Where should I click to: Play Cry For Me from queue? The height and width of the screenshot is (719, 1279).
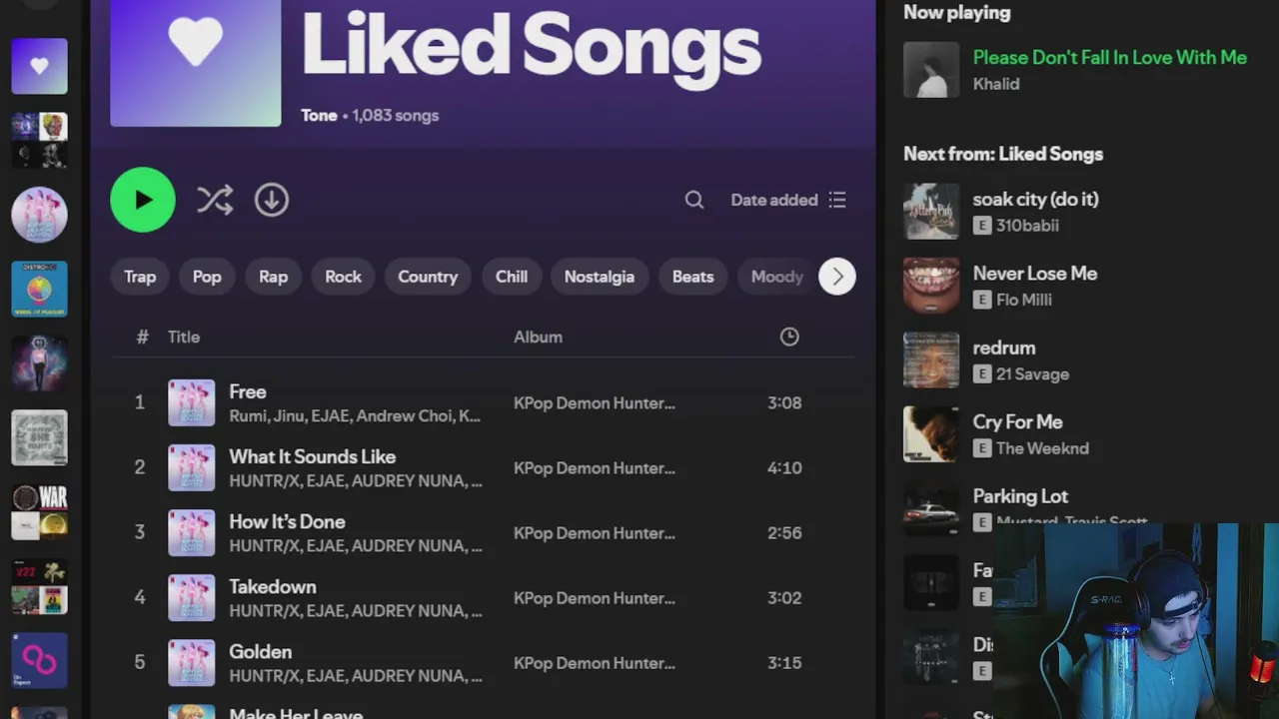[x=1017, y=421]
